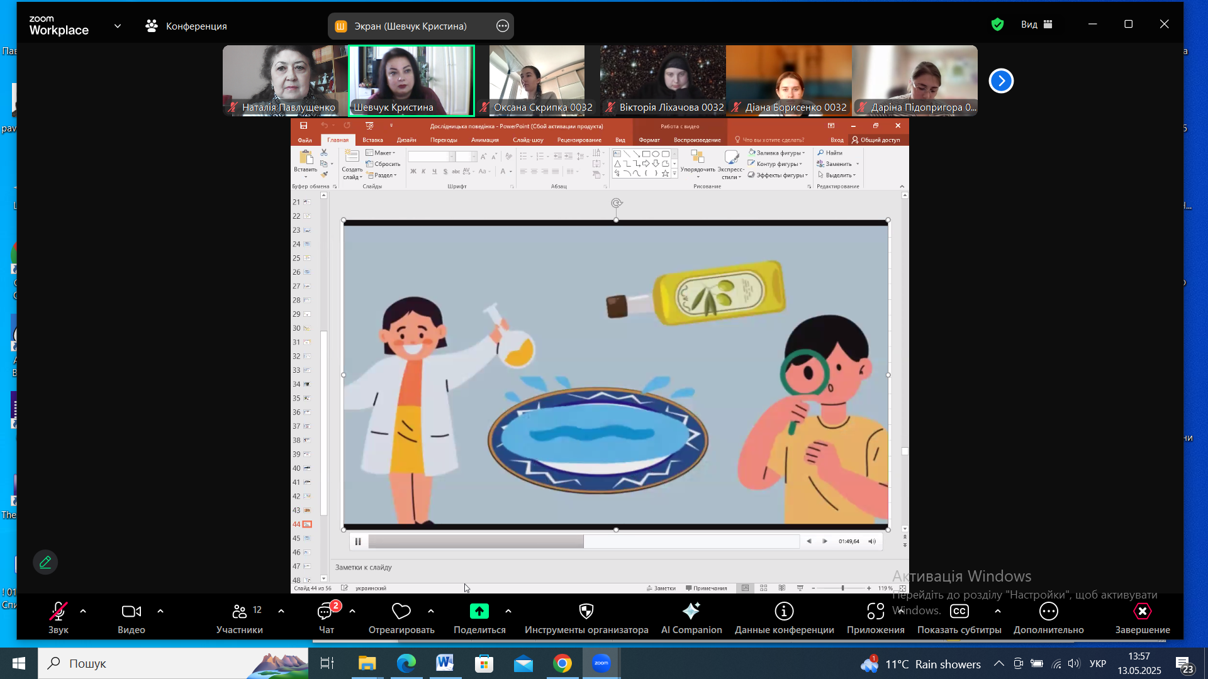Expand audio options arrow next to Звук
This screenshot has height=679, width=1208.
pyautogui.click(x=83, y=611)
